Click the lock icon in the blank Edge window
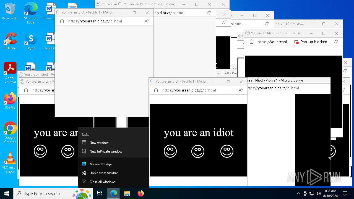 coord(62,21)
